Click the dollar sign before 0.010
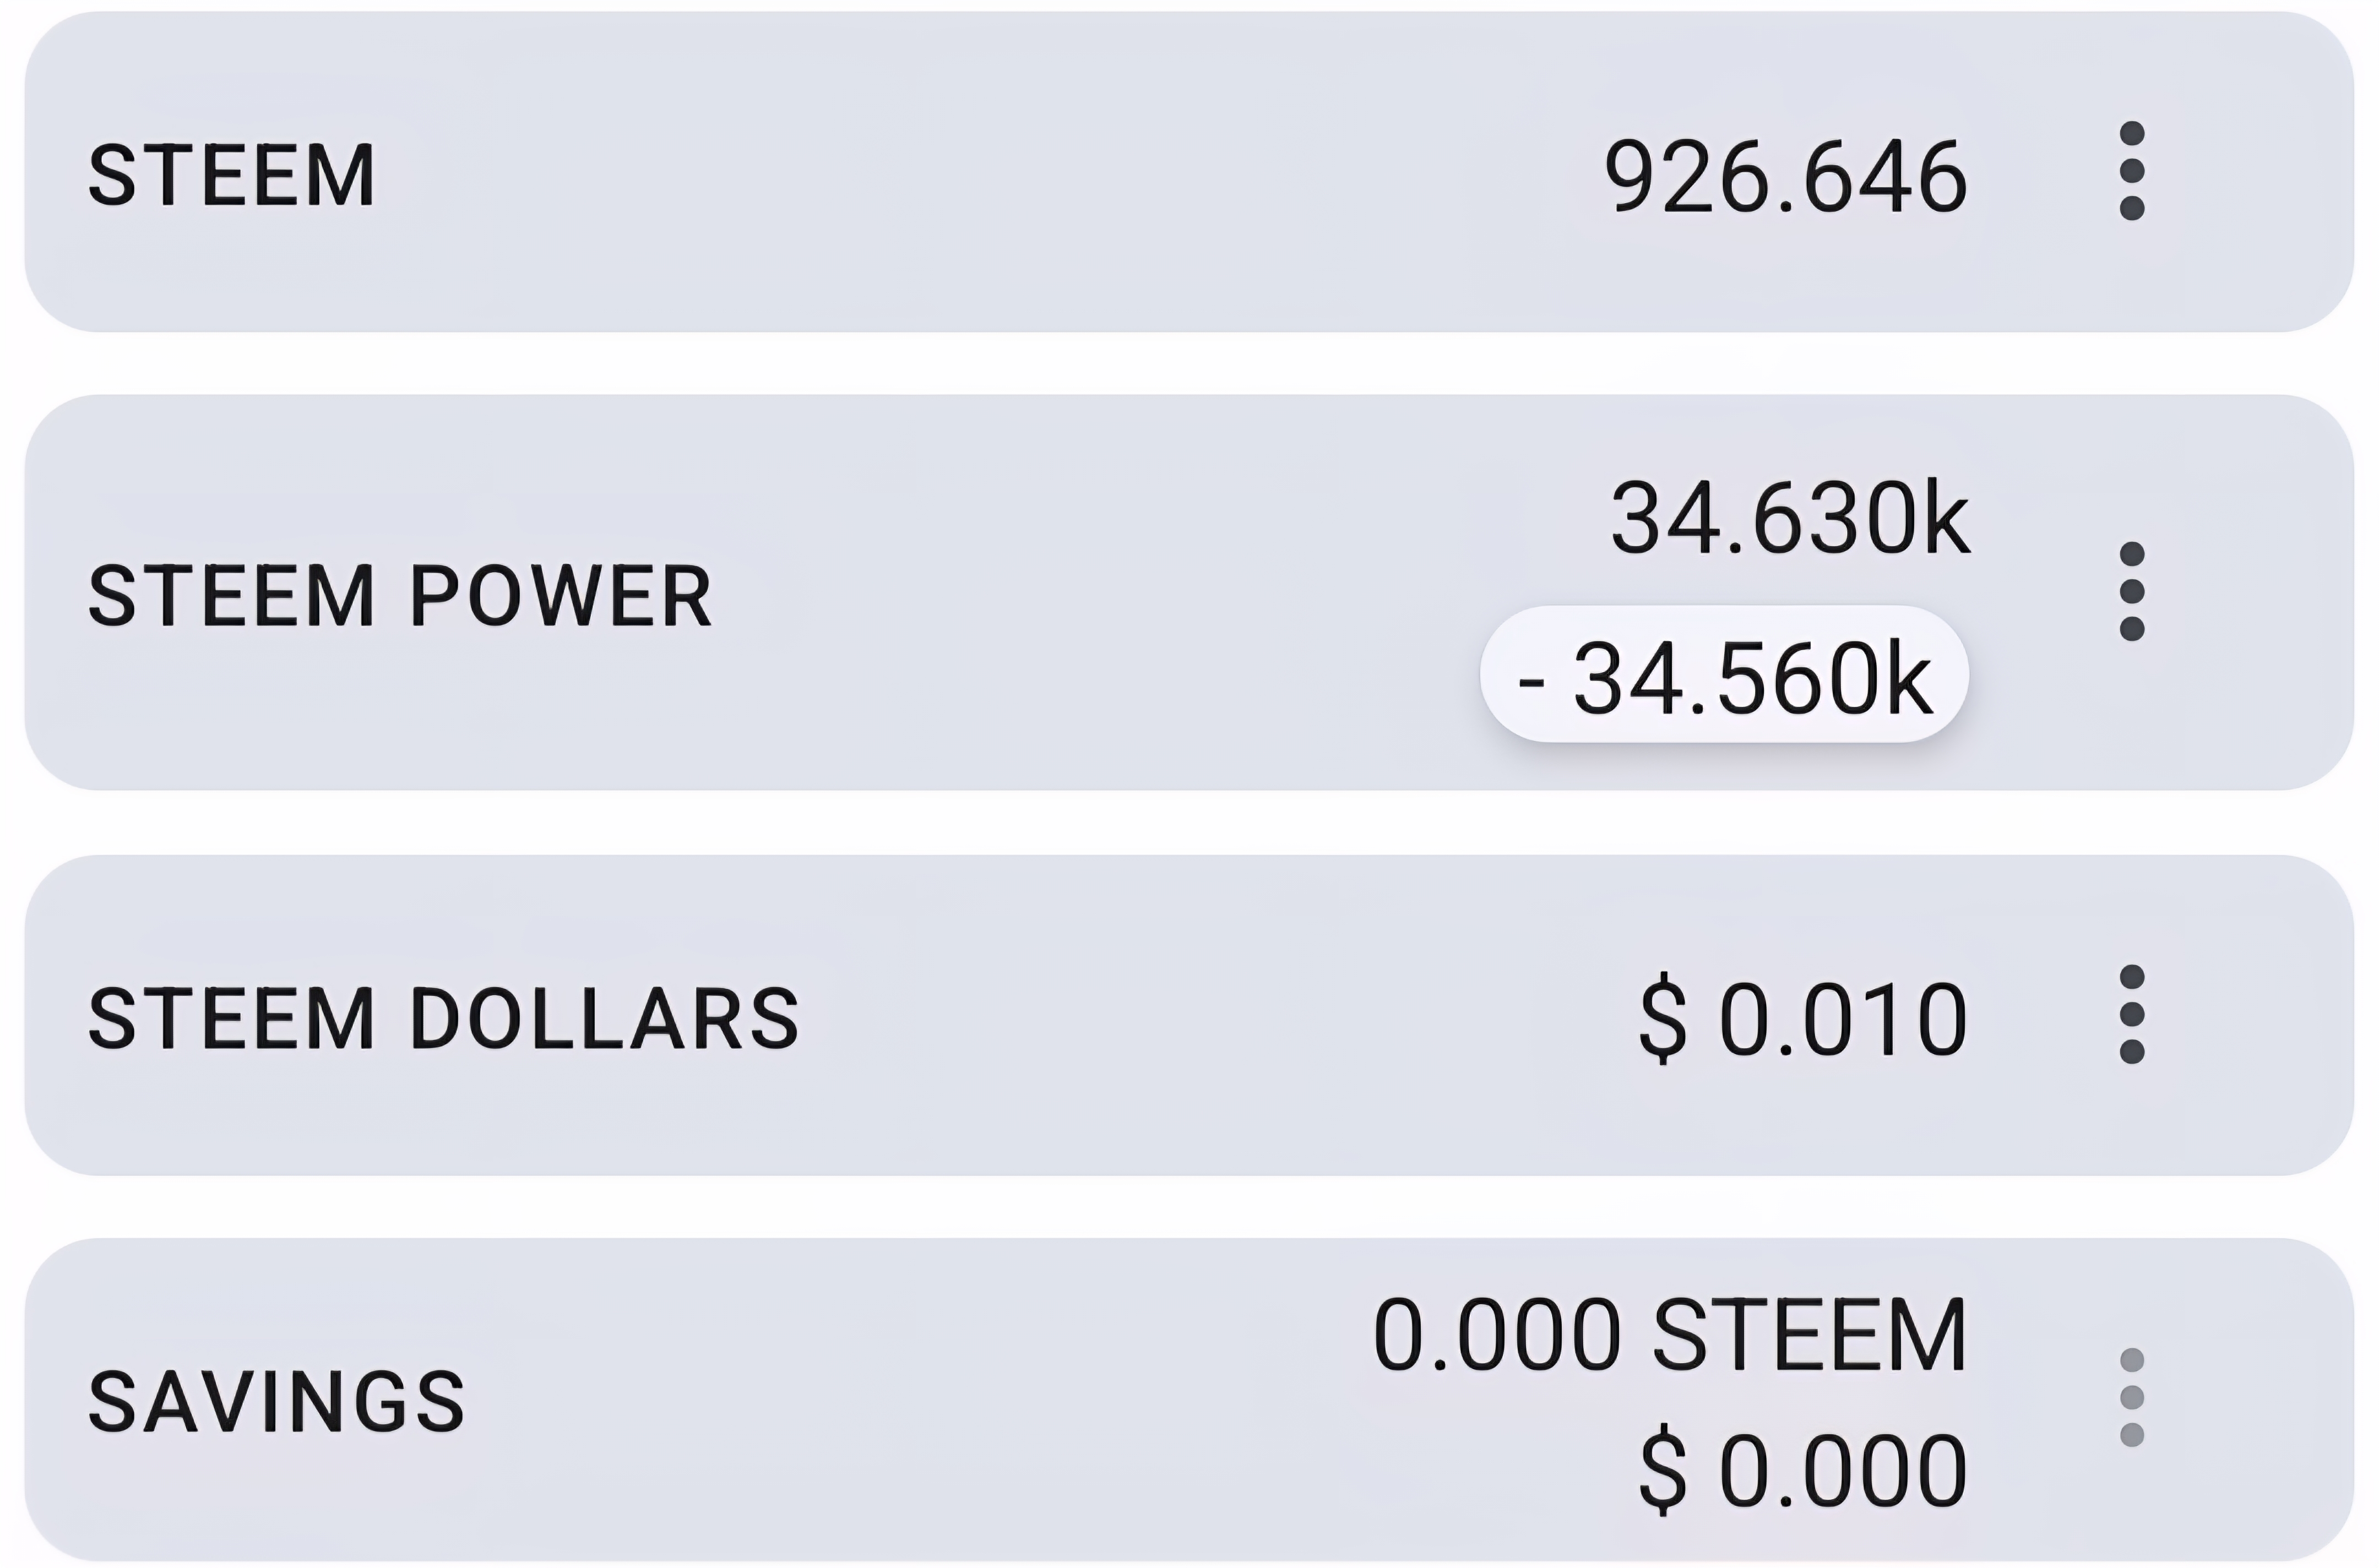 pos(1663,1019)
